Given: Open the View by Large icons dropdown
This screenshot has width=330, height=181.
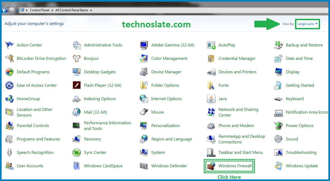Looking at the screenshot, I should point(307,24).
